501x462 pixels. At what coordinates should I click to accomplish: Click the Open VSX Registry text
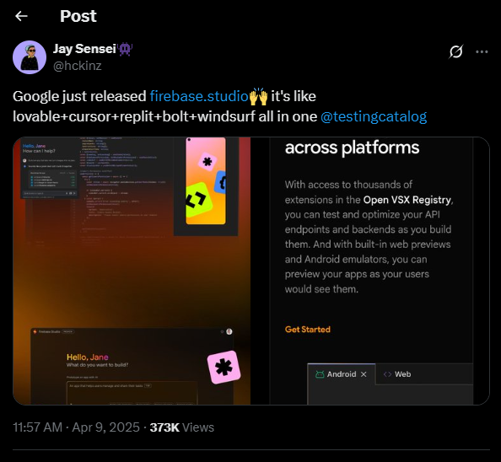coord(407,200)
